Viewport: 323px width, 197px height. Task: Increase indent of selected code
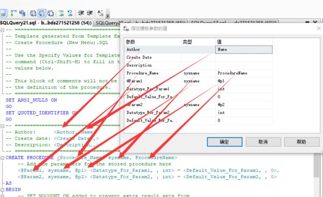[89, 13]
